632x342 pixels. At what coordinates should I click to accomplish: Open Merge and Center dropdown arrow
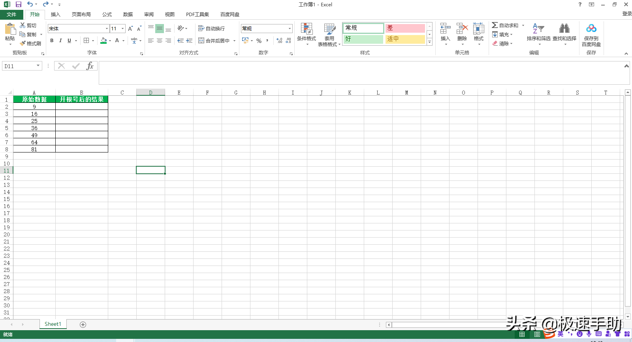pos(234,41)
